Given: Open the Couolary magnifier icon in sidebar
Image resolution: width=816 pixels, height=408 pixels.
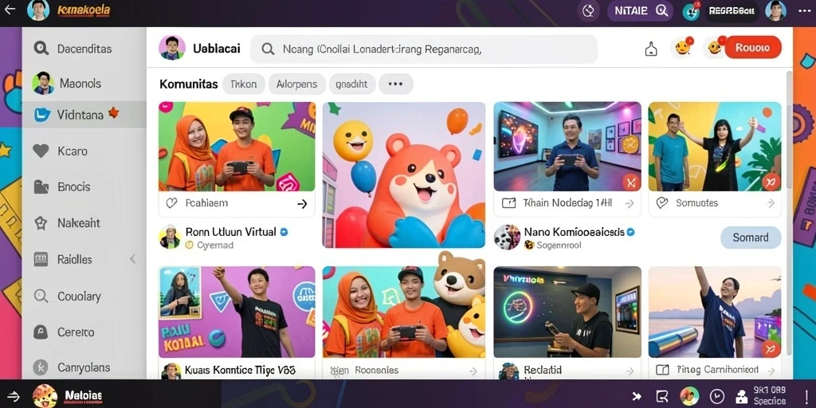Looking at the screenshot, I should click(41, 296).
